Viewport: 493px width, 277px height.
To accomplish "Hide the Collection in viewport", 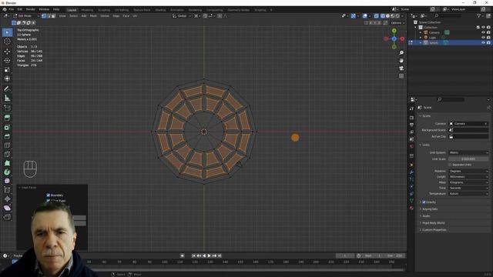I will pos(483,28).
